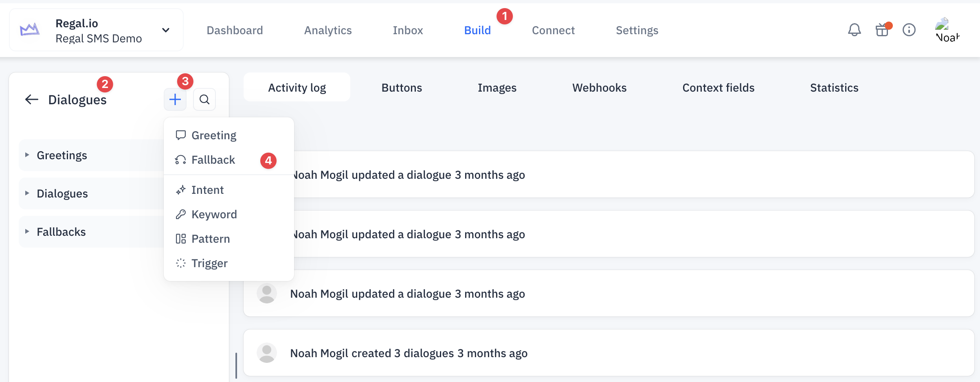Open the dialogue search magnifier icon

(x=204, y=99)
